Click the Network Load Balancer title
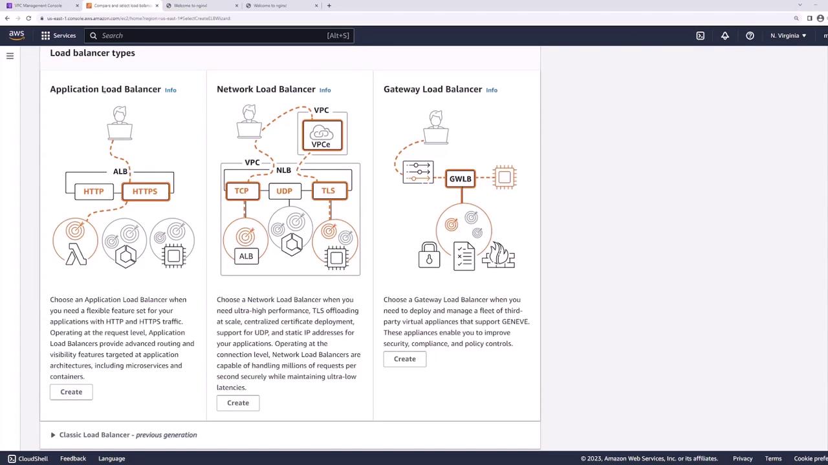The image size is (828, 465). tap(266, 89)
